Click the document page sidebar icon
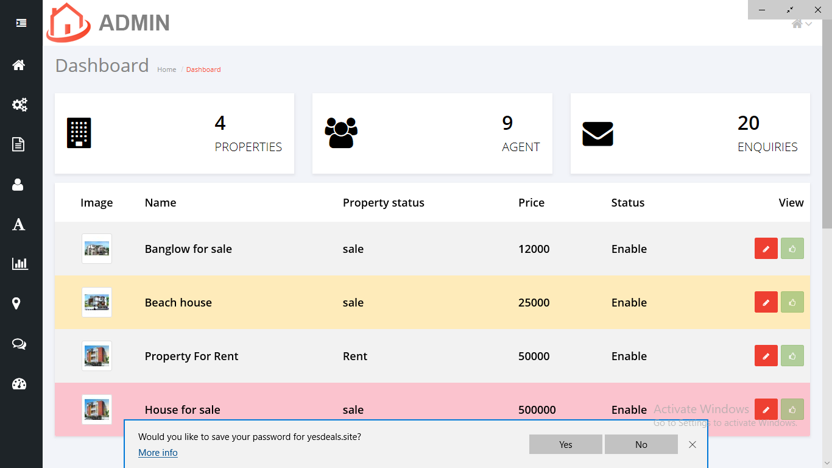This screenshot has width=832, height=468. point(18,144)
